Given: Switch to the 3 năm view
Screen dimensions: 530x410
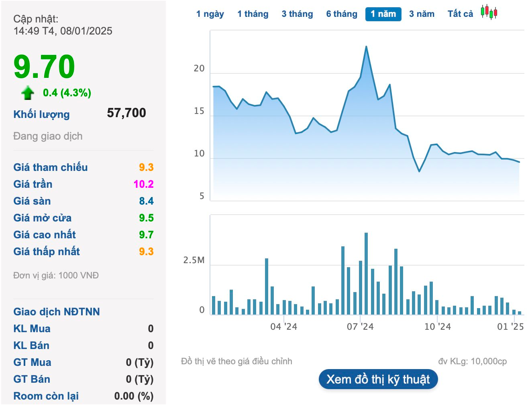Looking at the screenshot, I should tap(422, 14).
